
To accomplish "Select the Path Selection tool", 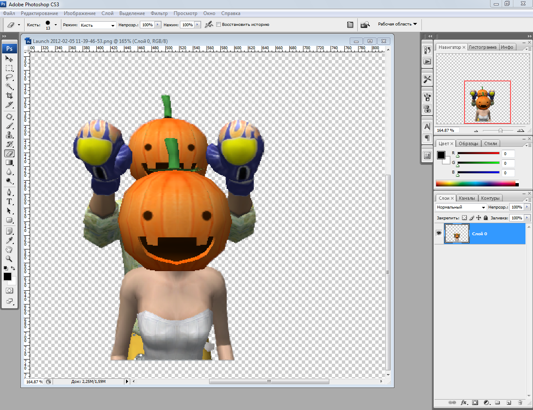I will click(9, 211).
